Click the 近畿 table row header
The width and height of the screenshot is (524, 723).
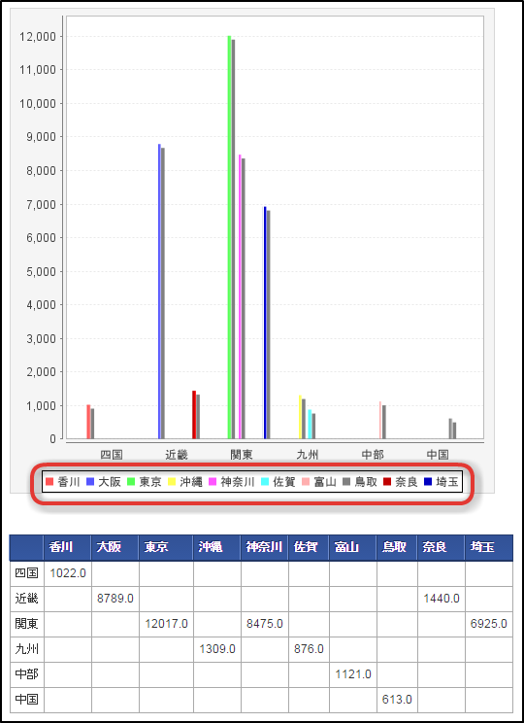[x=27, y=599]
